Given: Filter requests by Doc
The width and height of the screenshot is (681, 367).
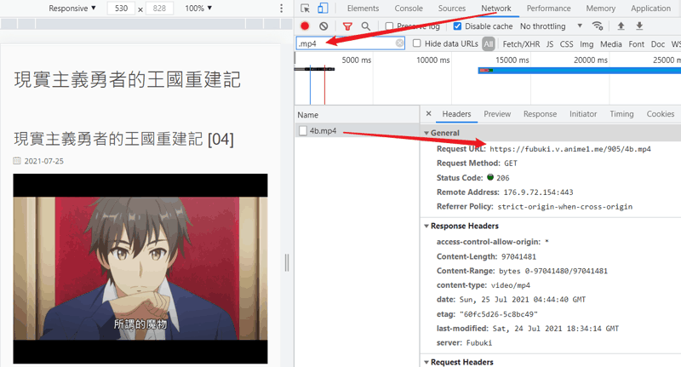Looking at the screenshot, I should coord(657,44).
